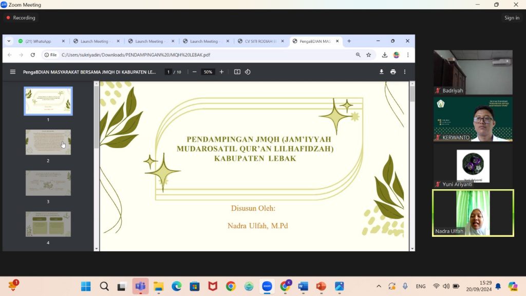Expand the browser tab search dropdown
Screen dimensions: 526x296
[x=9, y=41]
